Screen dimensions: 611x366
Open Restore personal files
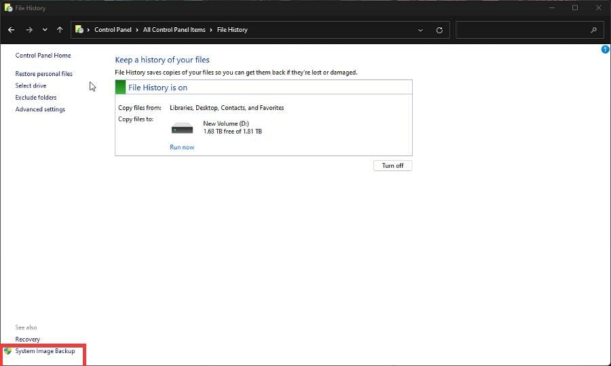[43, 73]
